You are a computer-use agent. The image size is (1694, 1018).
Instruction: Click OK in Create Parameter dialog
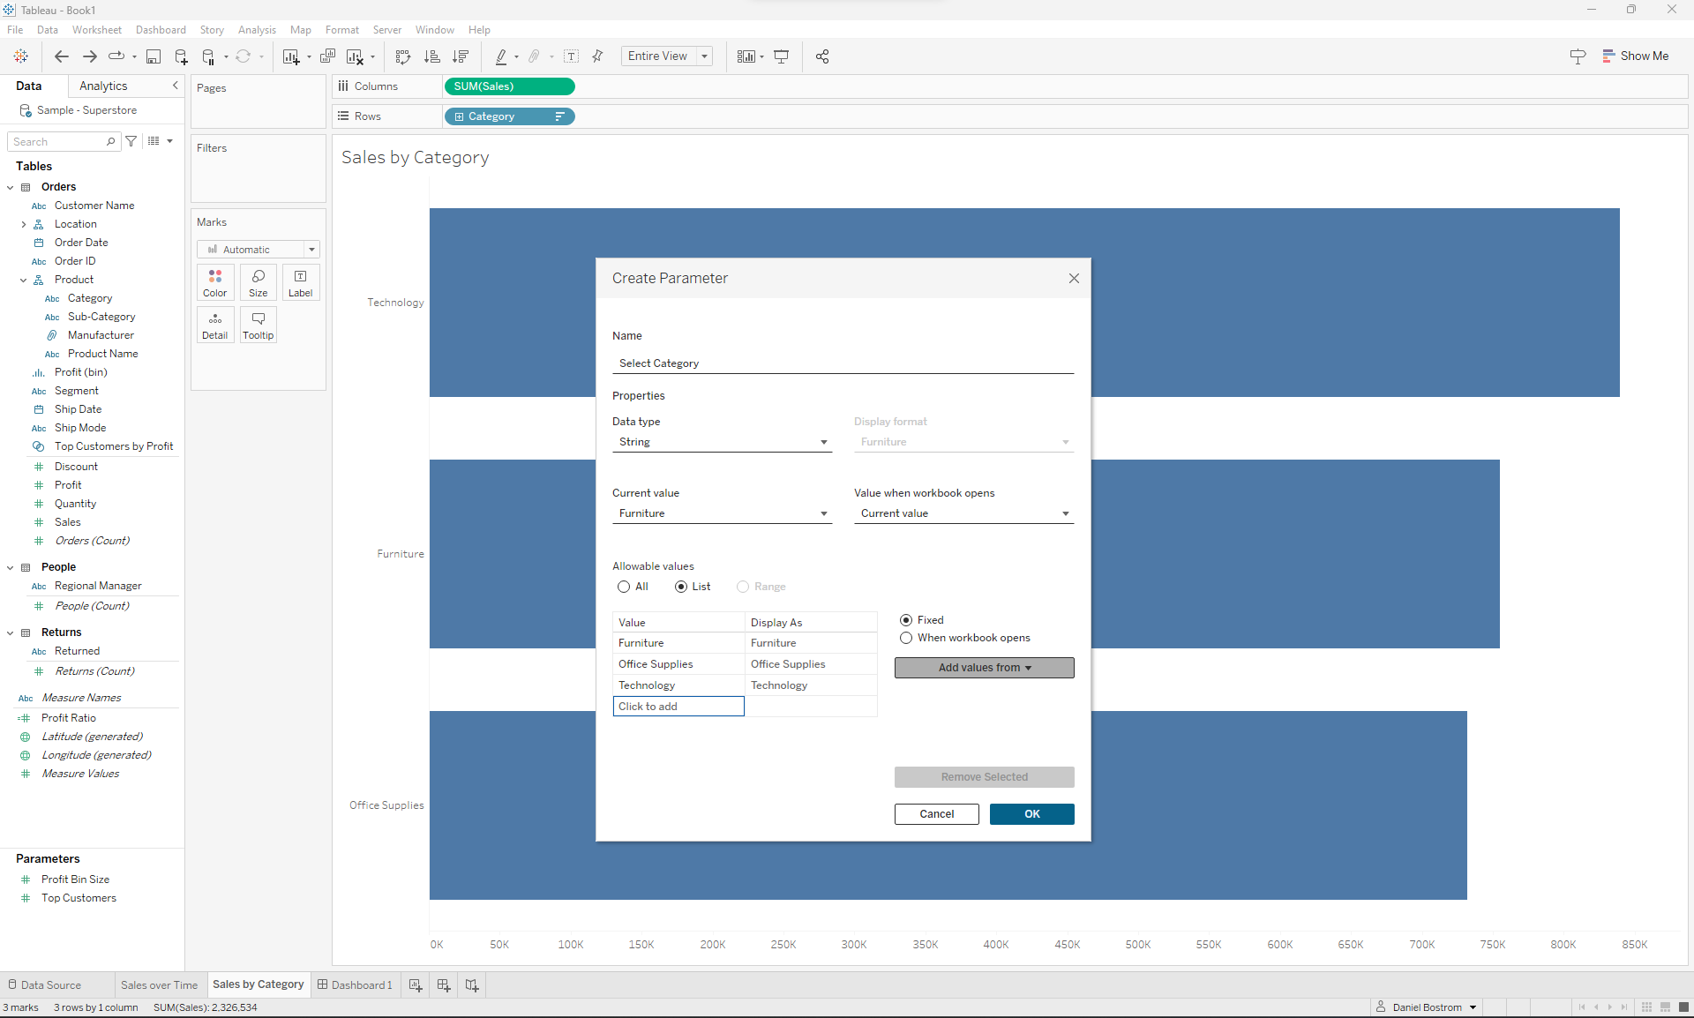click(1031, 814)
